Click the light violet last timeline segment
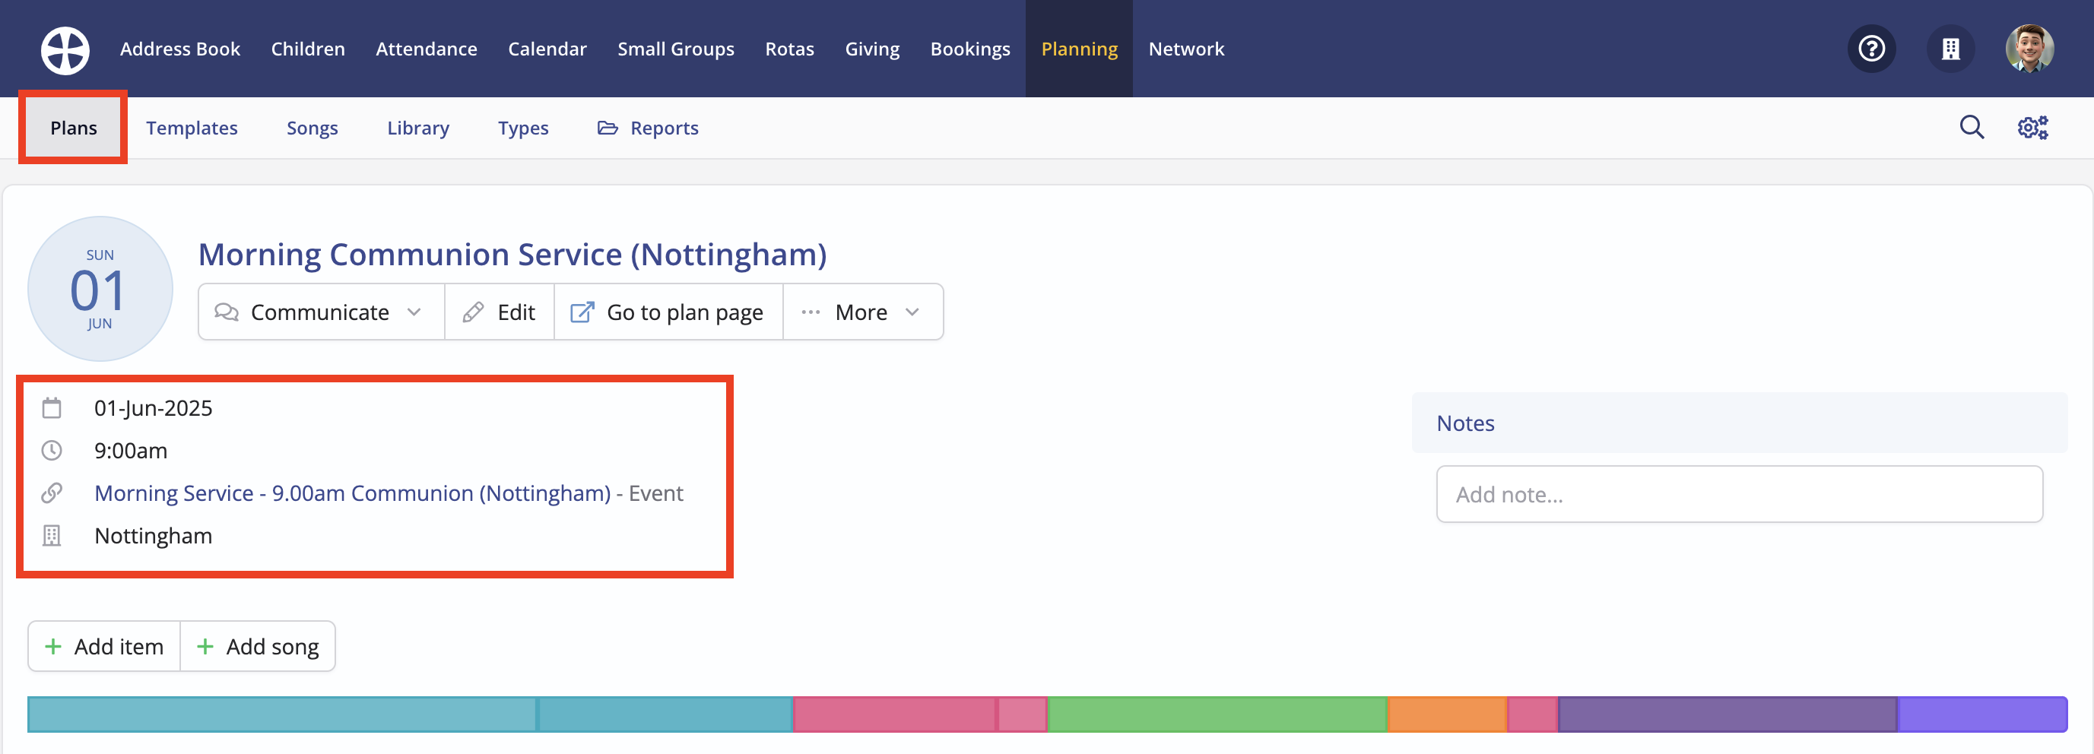This screenshot has width=2094, height=754. (x=1981, y=714)
